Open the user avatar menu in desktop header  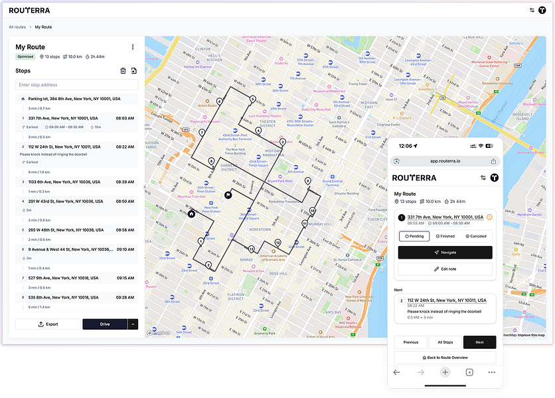[542, 10]
